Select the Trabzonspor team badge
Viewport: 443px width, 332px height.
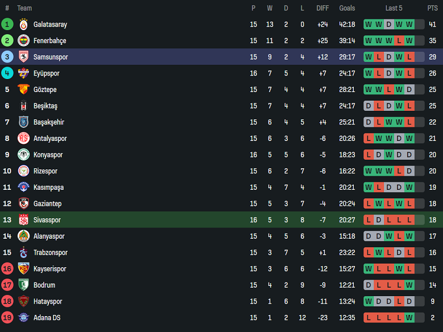pos(23,252)
